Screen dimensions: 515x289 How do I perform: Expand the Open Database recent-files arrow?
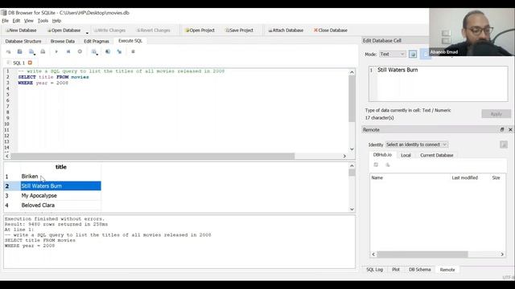(x=87, y=32)
